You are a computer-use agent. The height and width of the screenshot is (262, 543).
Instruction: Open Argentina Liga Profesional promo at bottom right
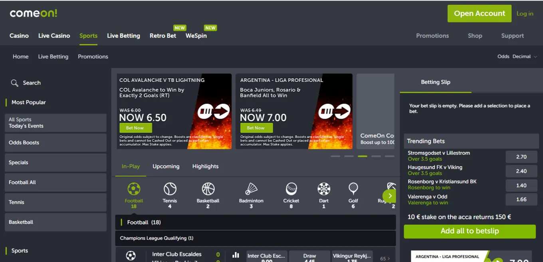point(471,256)
